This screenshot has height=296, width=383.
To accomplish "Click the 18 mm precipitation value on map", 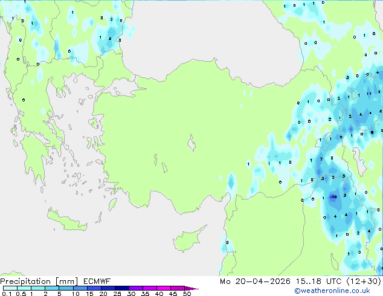I will click(x=334, y=196).
